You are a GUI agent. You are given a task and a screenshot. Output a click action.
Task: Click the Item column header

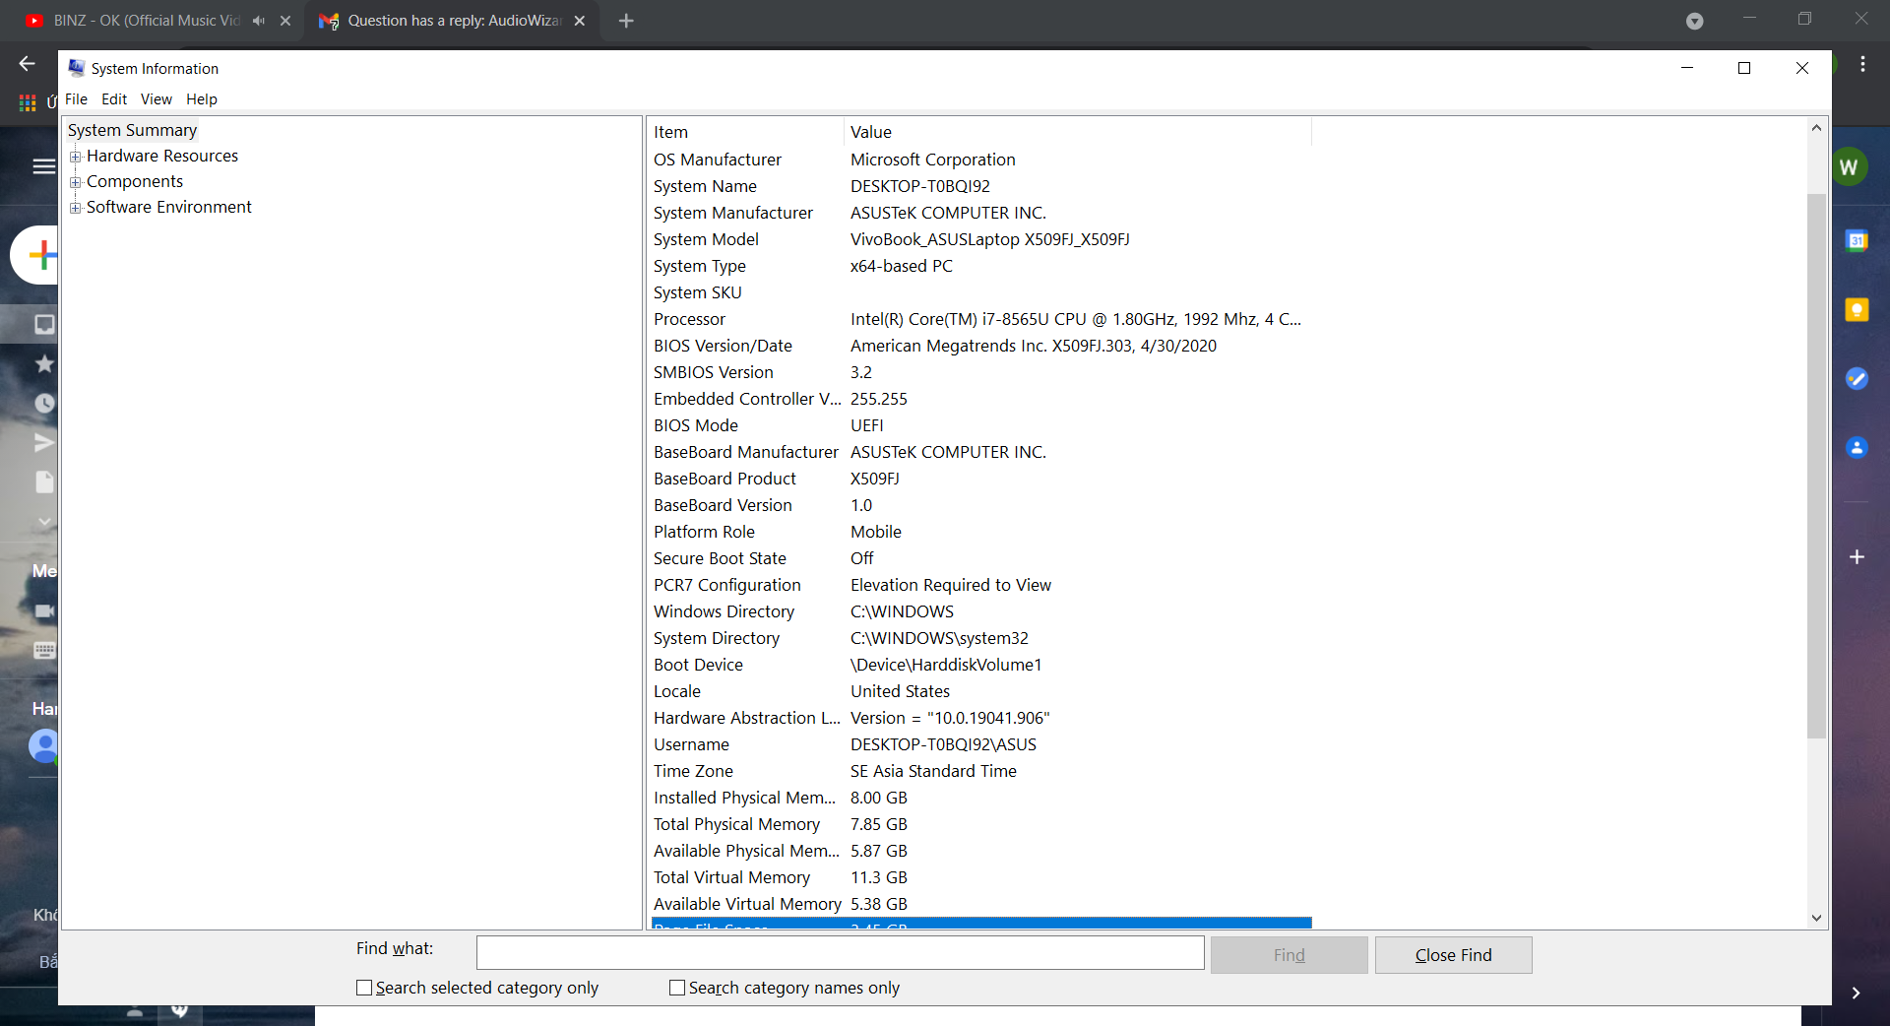[746, 132]
